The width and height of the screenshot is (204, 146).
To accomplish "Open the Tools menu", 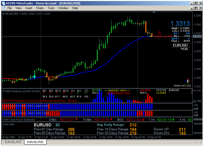I will (x=51, y=8).
